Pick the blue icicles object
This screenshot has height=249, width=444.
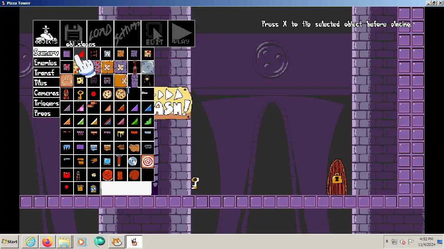click(x=67, y=148)
